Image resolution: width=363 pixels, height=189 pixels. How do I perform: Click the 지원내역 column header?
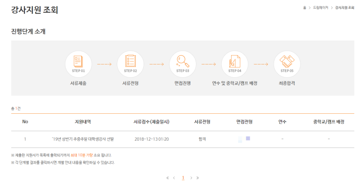(x=83, y=122)
